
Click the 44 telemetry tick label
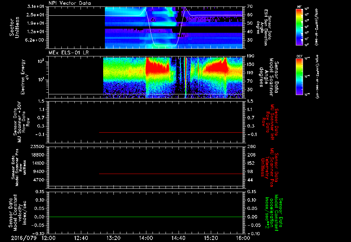click(x=250, y=180)
